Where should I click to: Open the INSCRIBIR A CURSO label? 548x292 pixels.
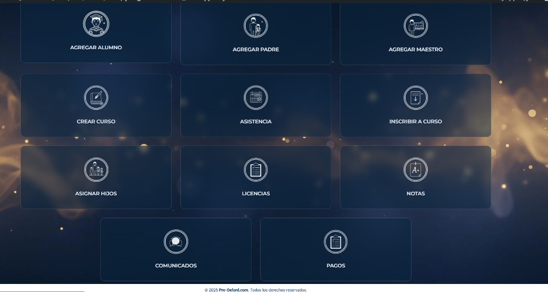coord(415,121)
